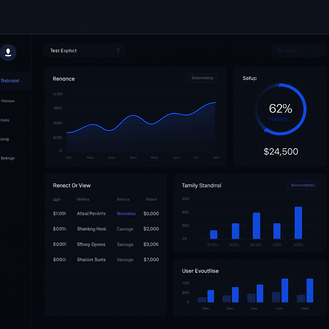This screenshot has width=329, height=329.
Task: Select the Shatiisn Surts table row
Action: tap(106, 260)
